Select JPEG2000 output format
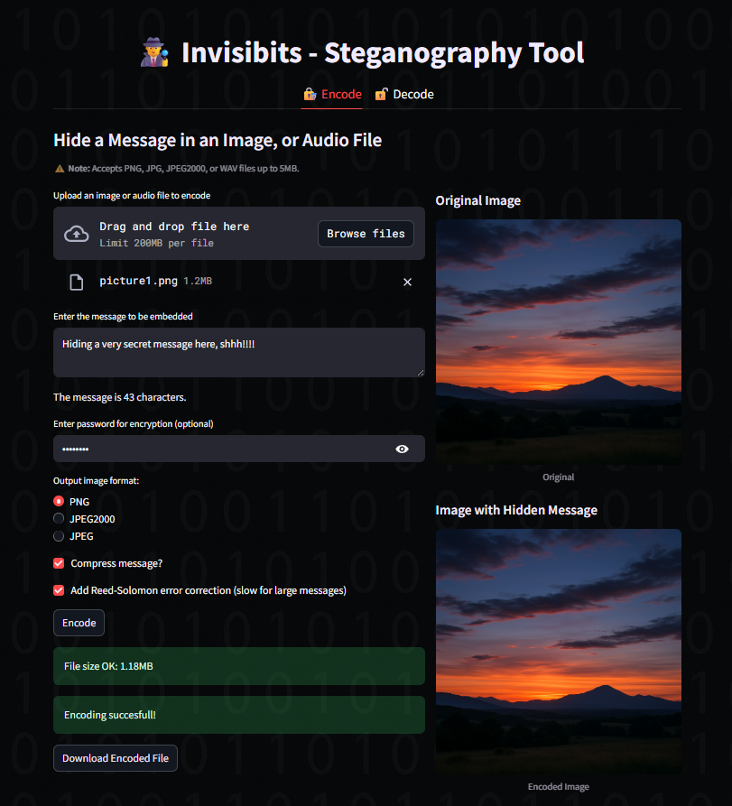The height and width of the screenshot is (806, 732). coord(59,518)
